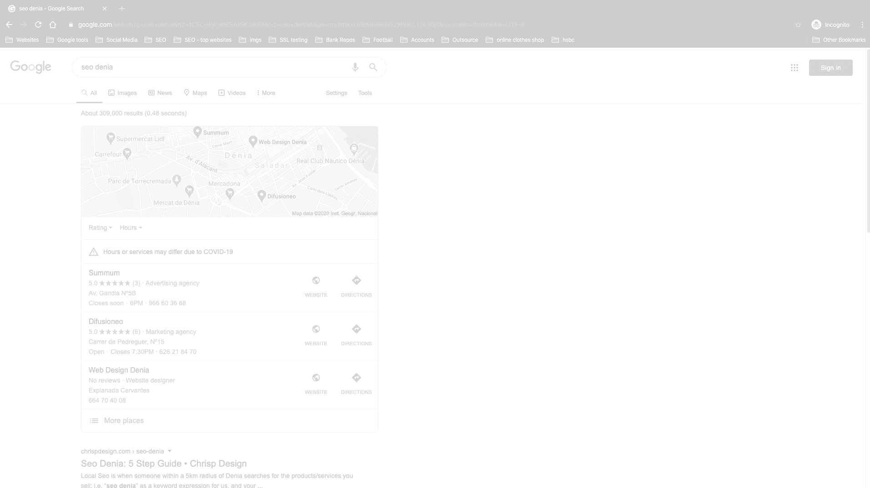Open search Tools
870x488 pixels.
[365, 93]
